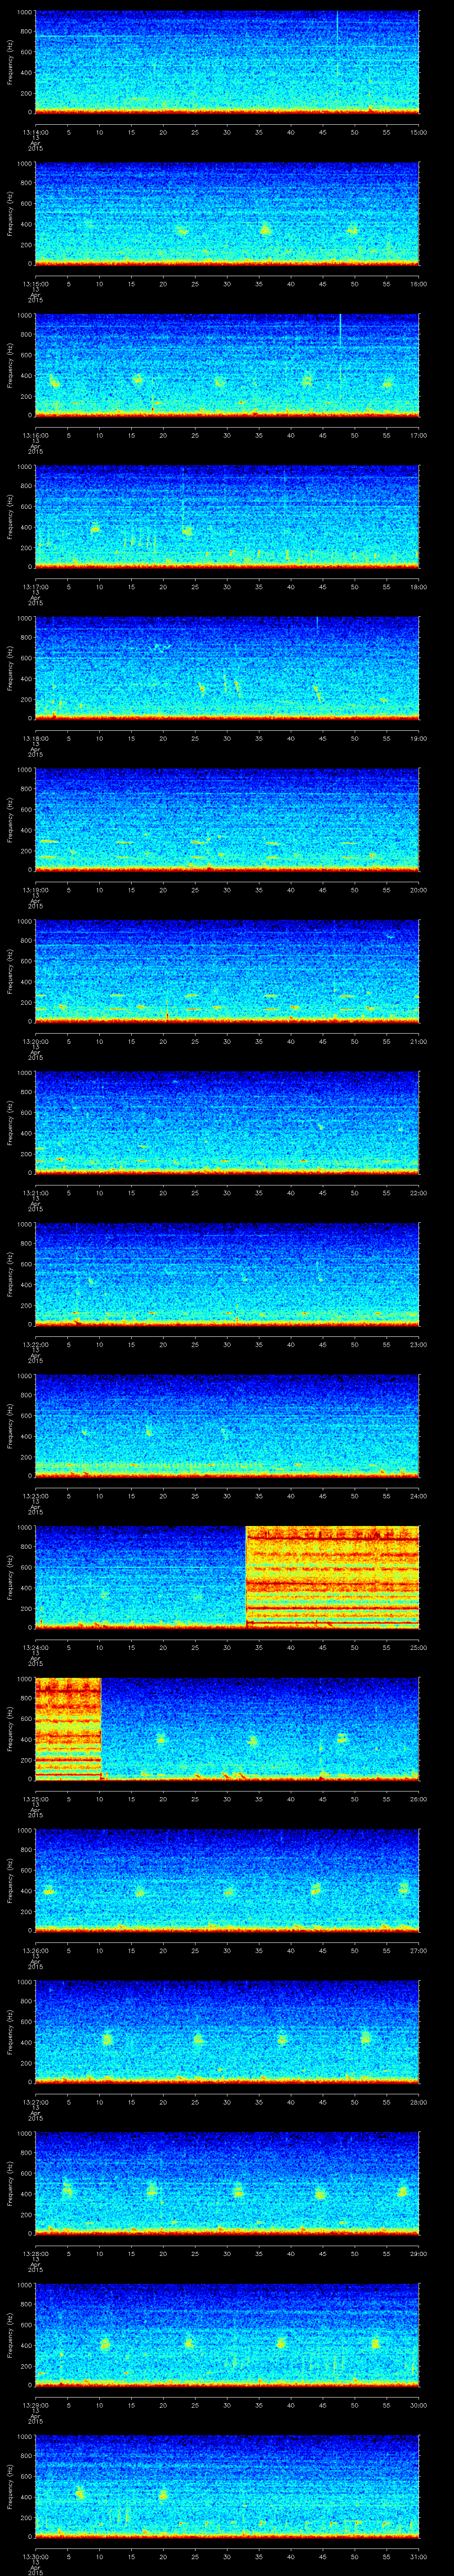Click the "13:16:00" start time label
This screenshot has width=454, height=2576.
click(35, 434)
